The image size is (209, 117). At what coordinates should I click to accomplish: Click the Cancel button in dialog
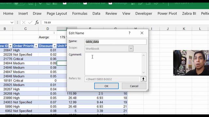134,86
